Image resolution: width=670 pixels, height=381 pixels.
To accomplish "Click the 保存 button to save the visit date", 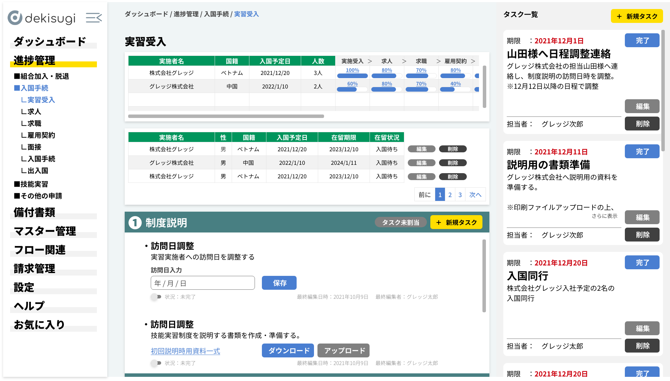I will click(279, 283).
